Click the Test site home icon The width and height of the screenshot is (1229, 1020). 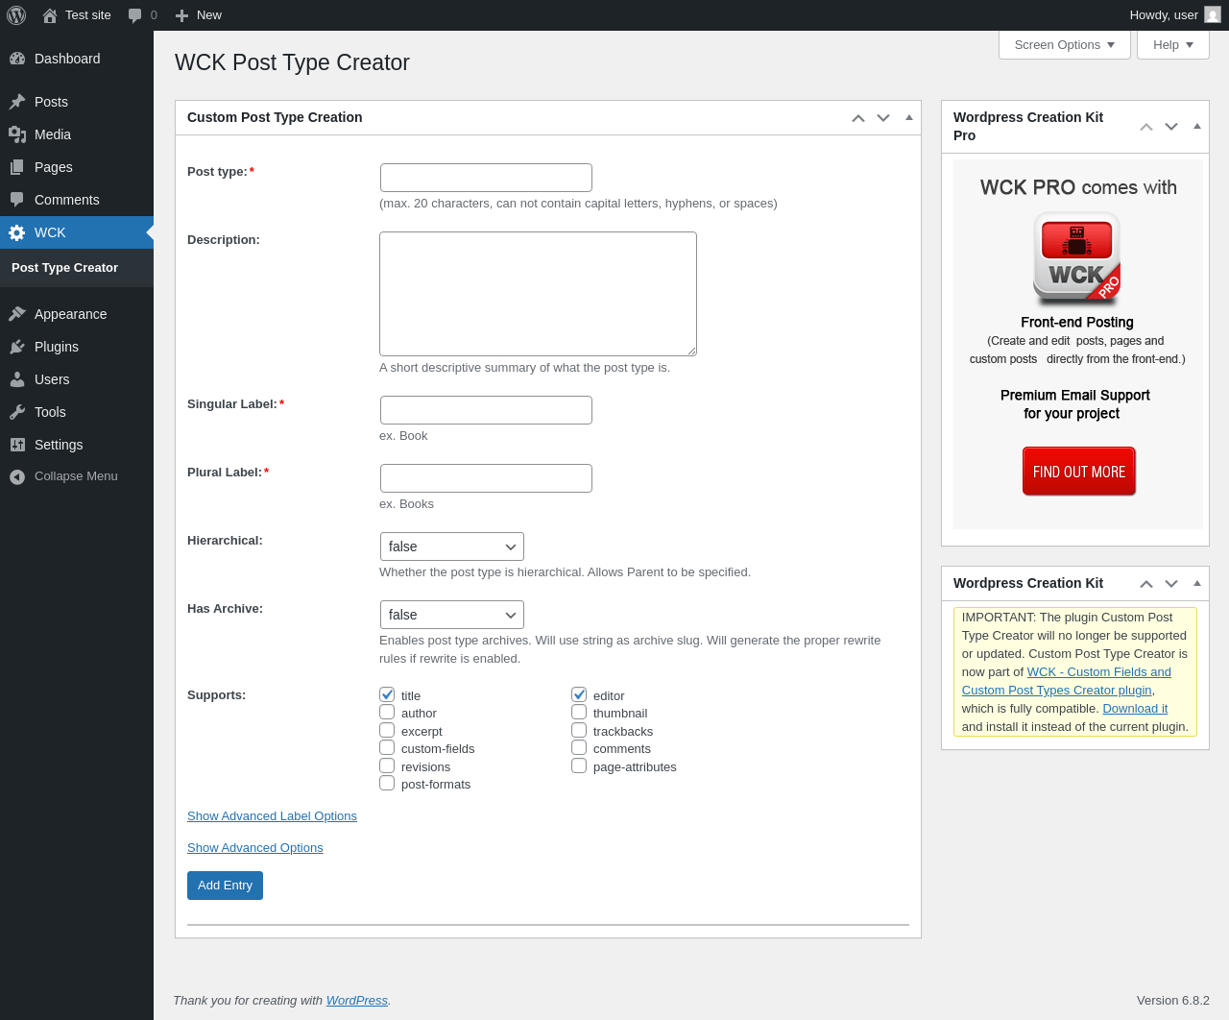tap(50, 15)
